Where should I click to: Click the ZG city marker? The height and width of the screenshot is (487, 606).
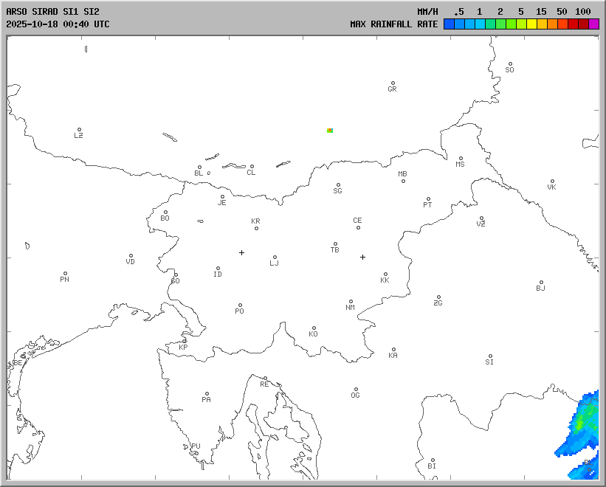pos(438,297)
